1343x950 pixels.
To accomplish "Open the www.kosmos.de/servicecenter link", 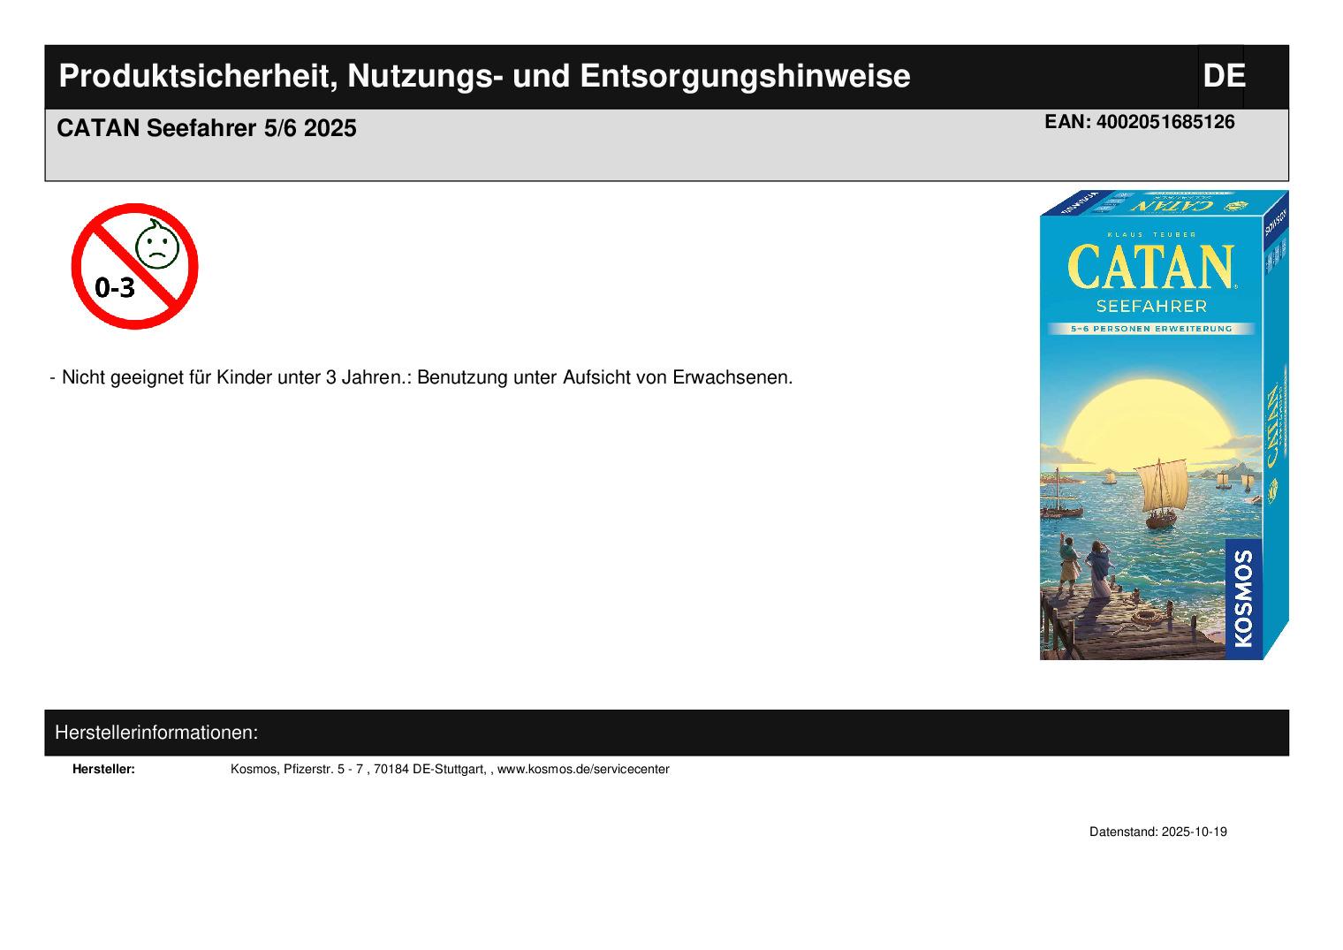I will (583, 769).
